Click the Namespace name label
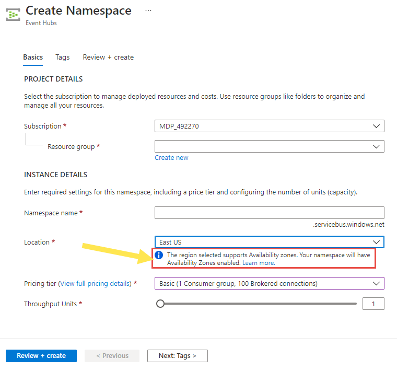 [51, 213]
